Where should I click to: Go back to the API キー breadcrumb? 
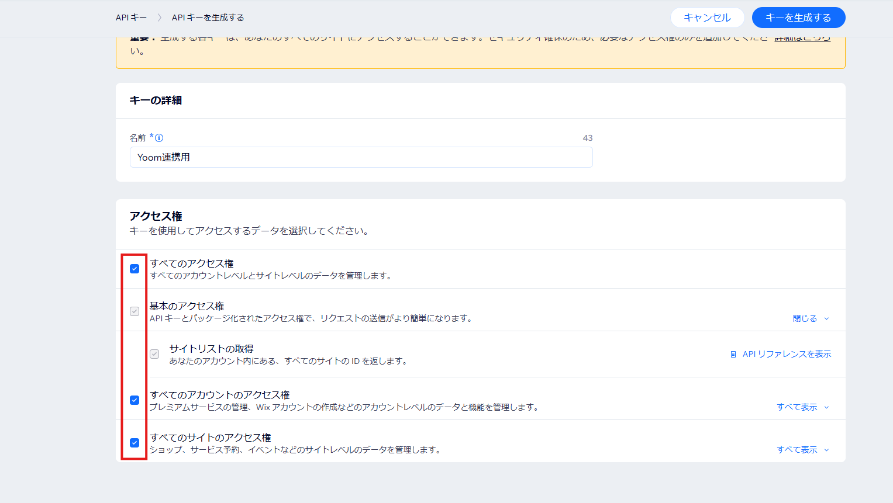click(131, 18)
